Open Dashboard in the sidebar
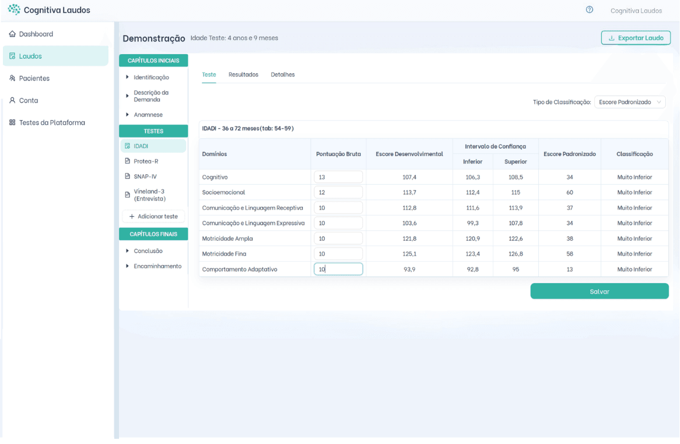The image size is (680, 444). [55, 34]
